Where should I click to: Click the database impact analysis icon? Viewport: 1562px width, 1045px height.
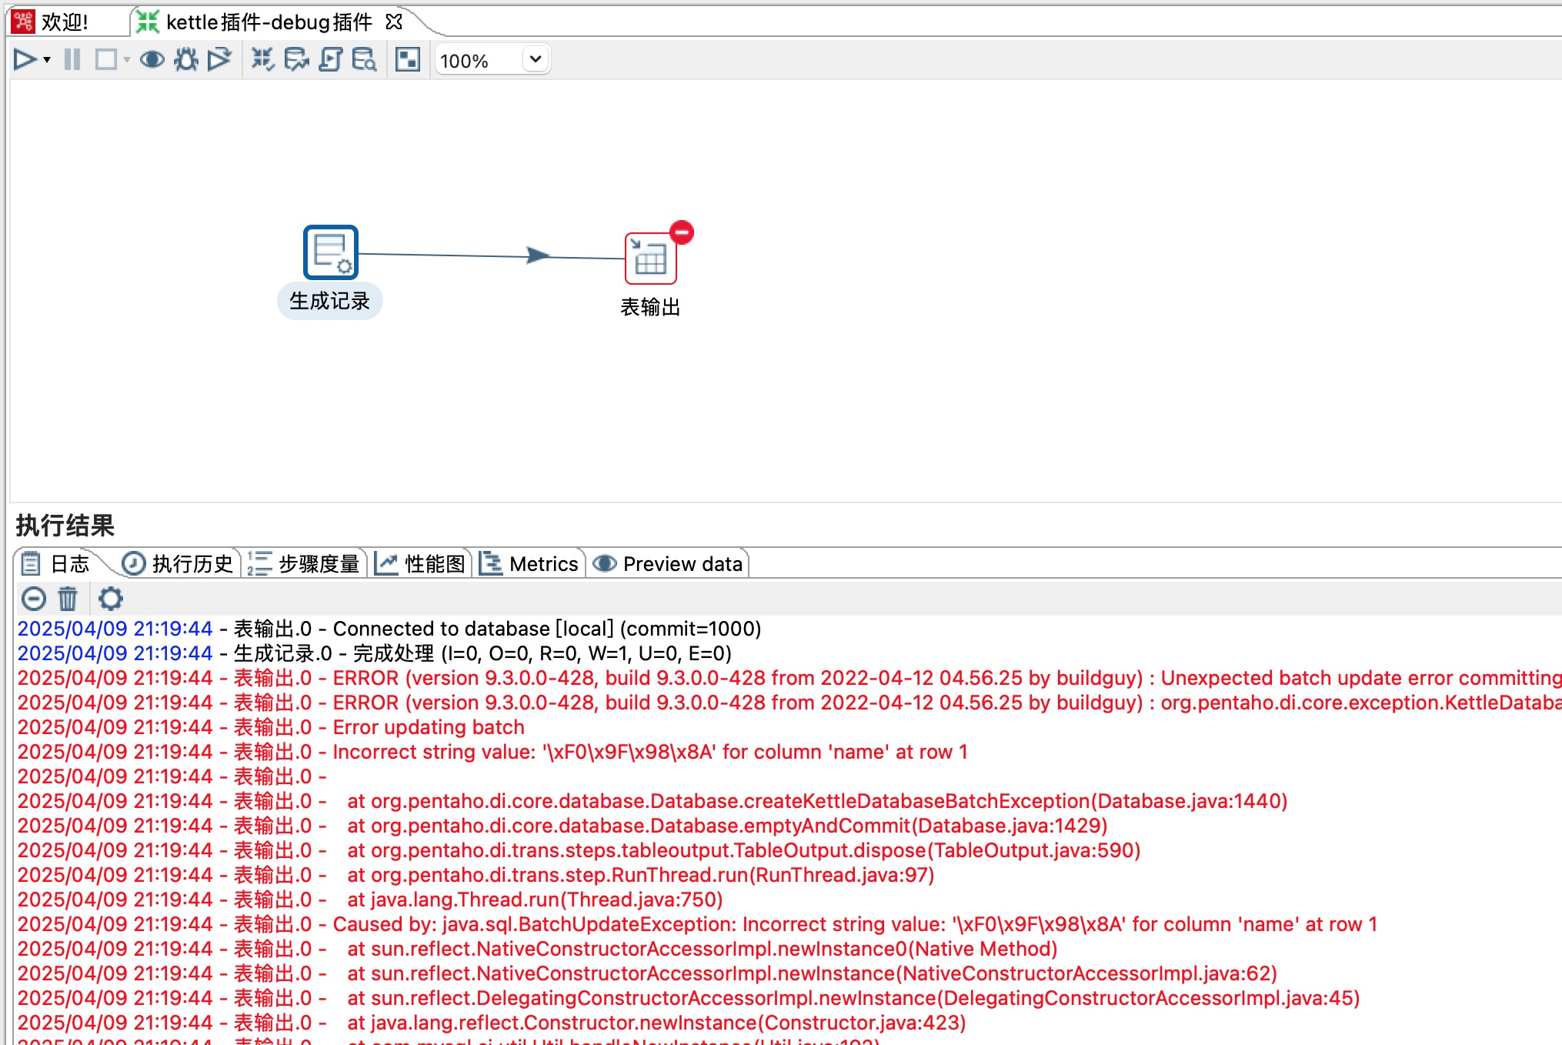pos(296,59)
